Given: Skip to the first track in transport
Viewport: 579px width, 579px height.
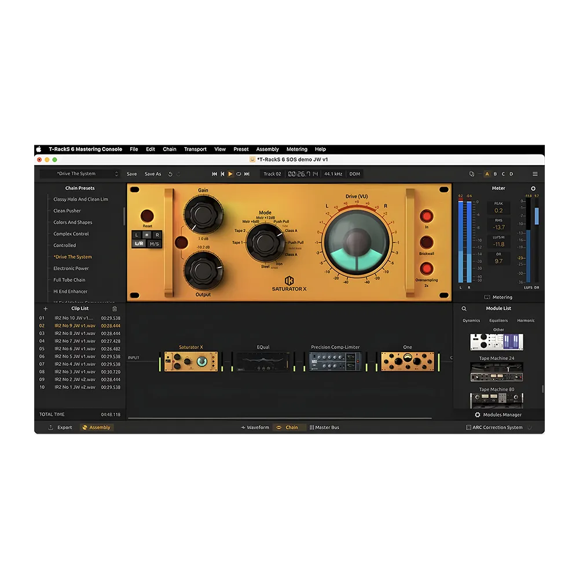Looking at the screenshot, I should [x=214, y=174].
